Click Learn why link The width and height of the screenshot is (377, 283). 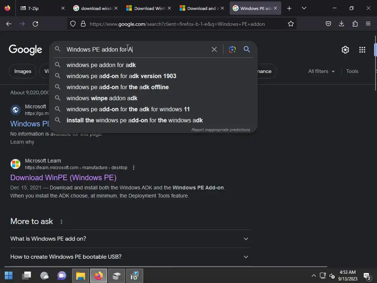tap(22, 142)
